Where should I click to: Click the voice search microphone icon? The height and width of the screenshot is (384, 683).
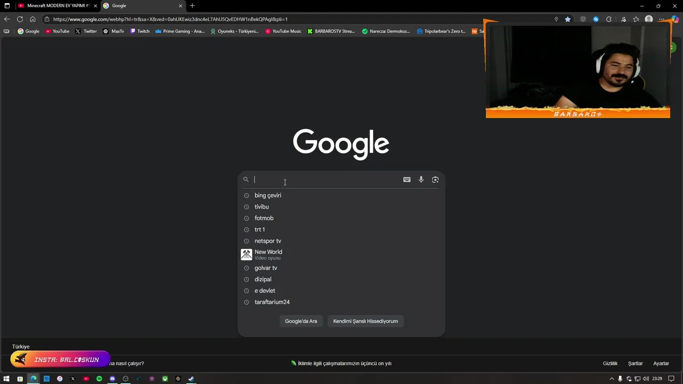[421, 180]
